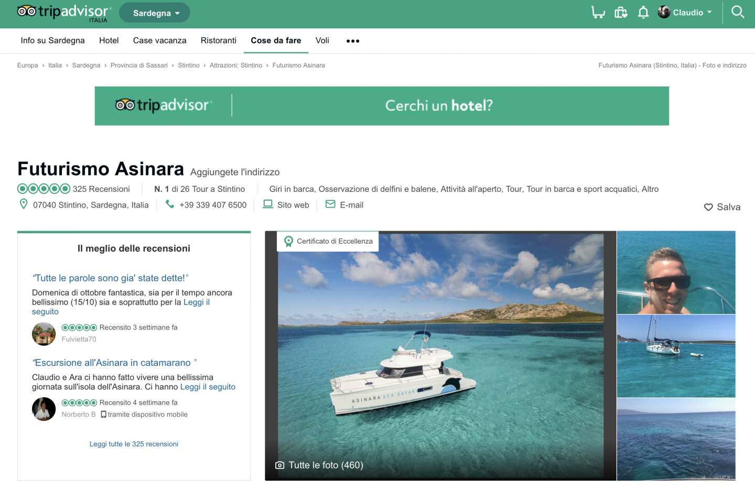Click the Salva button
This screenshot has width=755, height=489.
pos(728,207)
